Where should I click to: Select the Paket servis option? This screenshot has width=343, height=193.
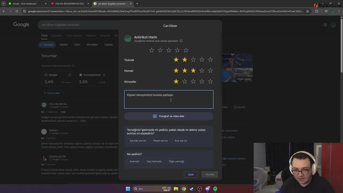pyautogui.click(x=160, y=140)
